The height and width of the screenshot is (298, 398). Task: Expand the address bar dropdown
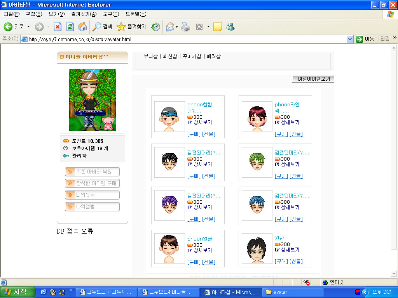click(x=349, y=39)
